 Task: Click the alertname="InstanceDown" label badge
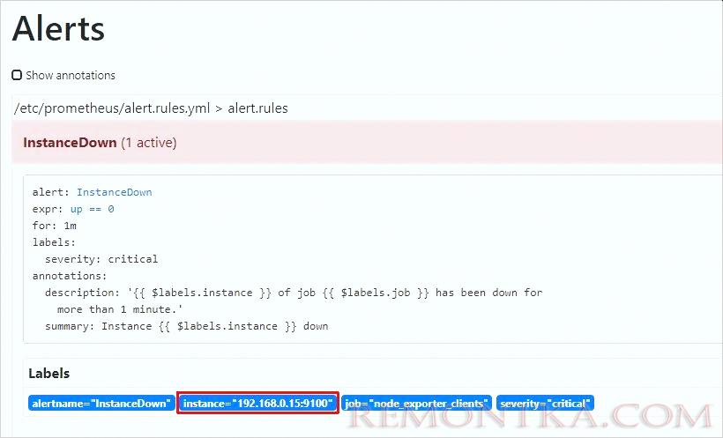click(x=101, y=404)
